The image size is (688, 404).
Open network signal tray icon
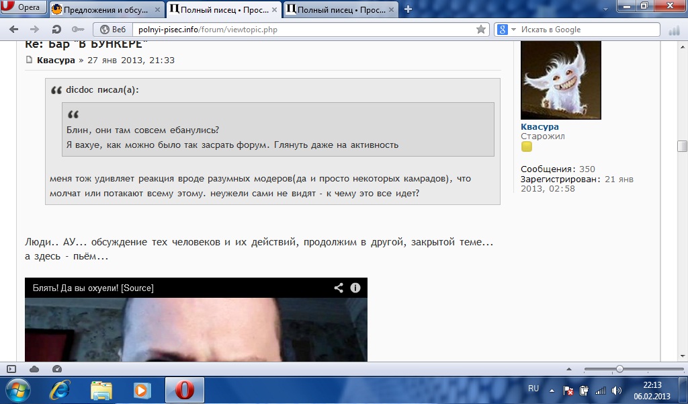point(600,391)
